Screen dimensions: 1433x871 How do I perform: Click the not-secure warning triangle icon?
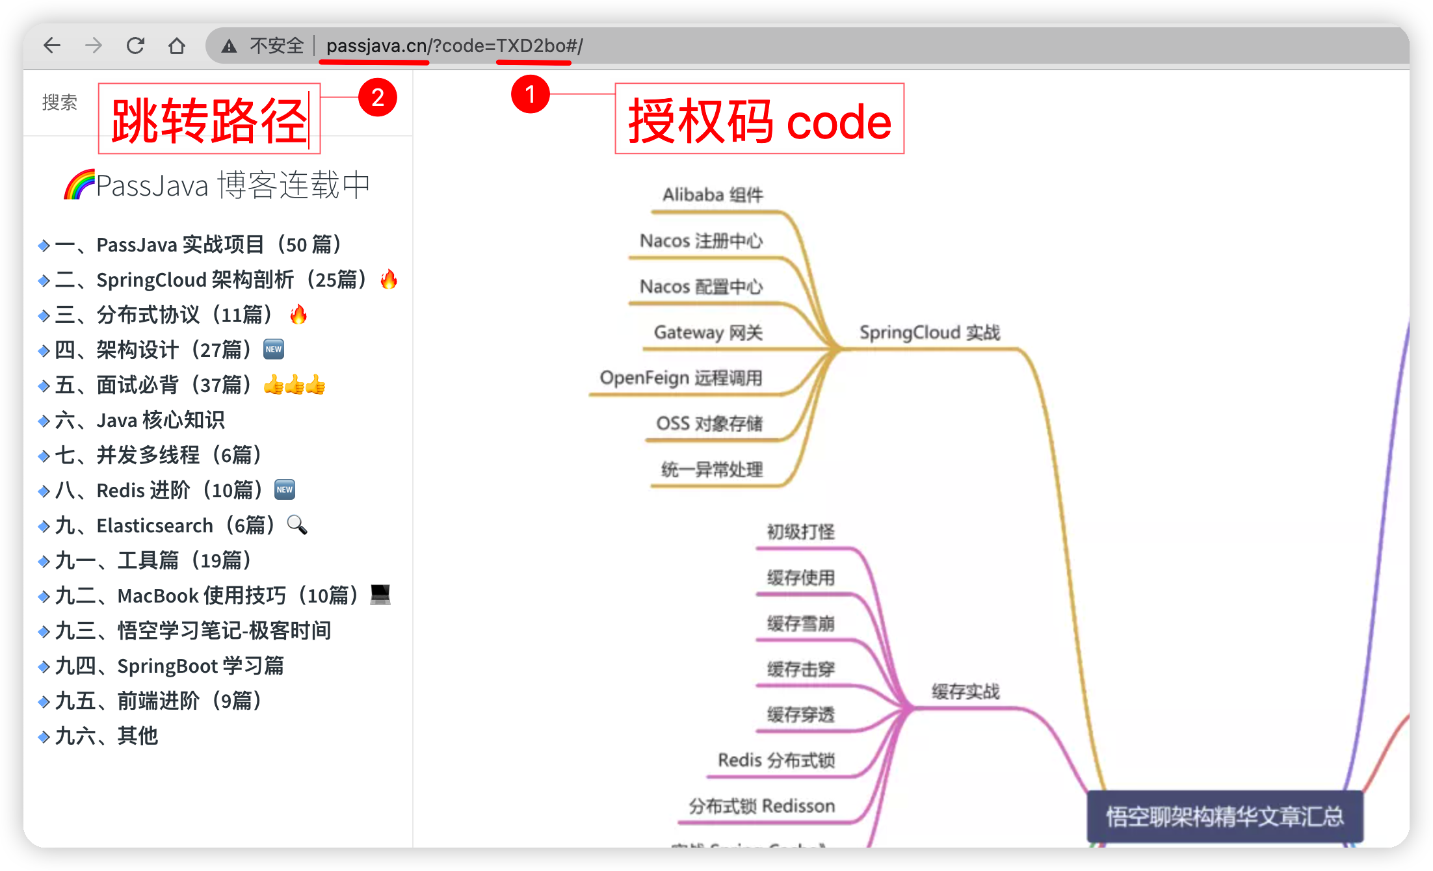point(229,46)
